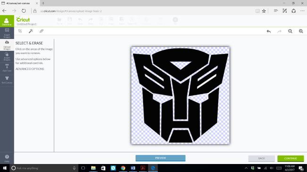This screenshot has height=172, width=307.
Task: Zoom in on the image preview
Action: pos(301,31)
